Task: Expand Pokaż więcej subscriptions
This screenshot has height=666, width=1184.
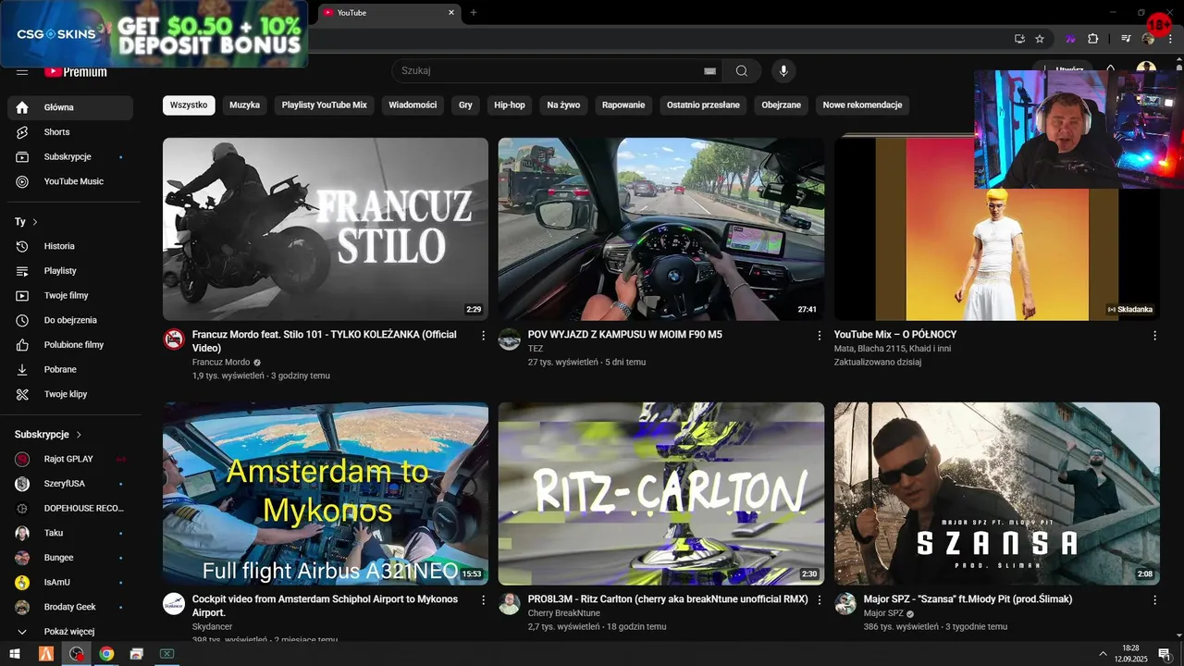Action: [70, 632]
